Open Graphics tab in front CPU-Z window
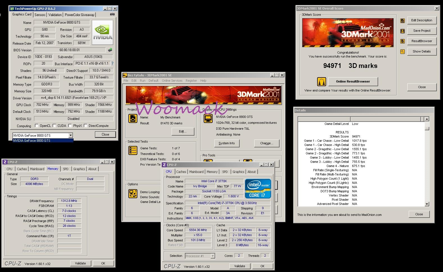Viewport: 443px width, 272px height. click(238, 172)
